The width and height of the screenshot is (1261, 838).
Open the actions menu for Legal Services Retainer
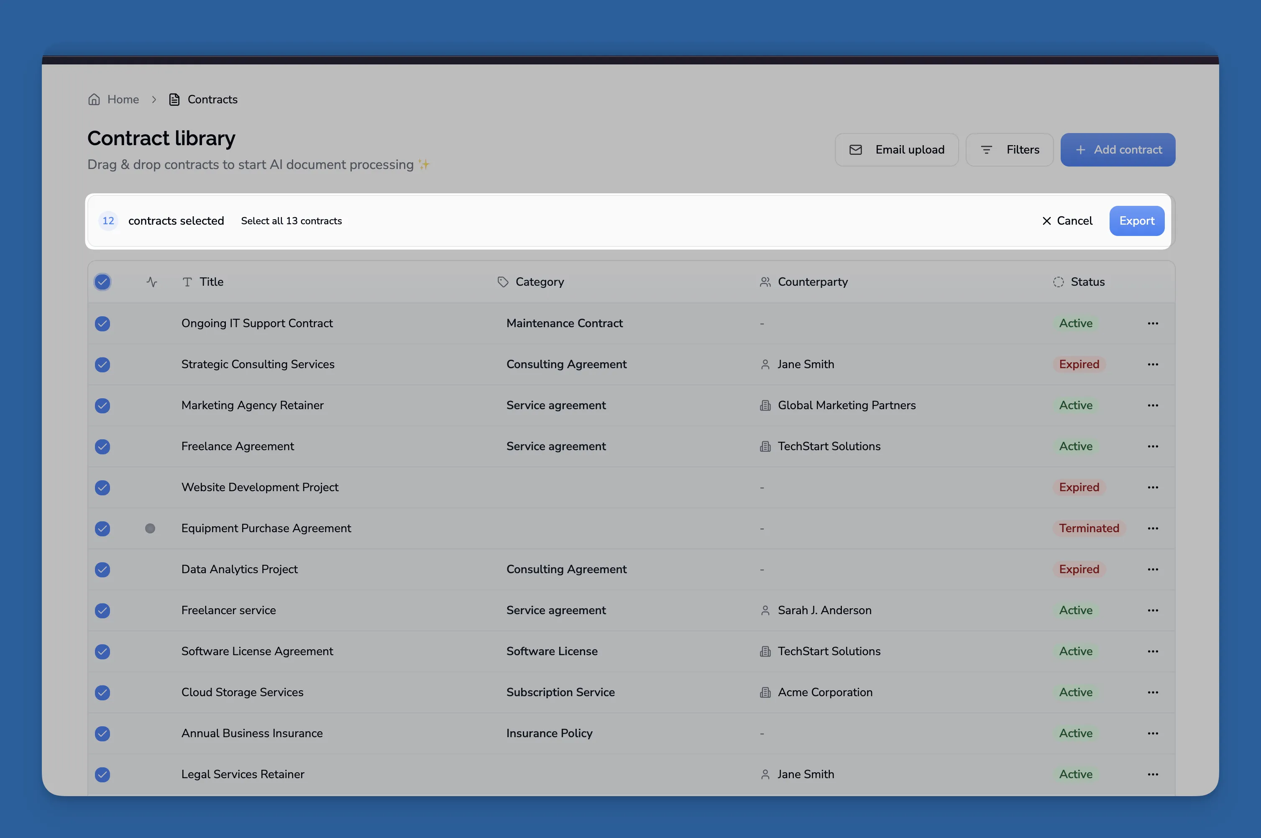1153,774
